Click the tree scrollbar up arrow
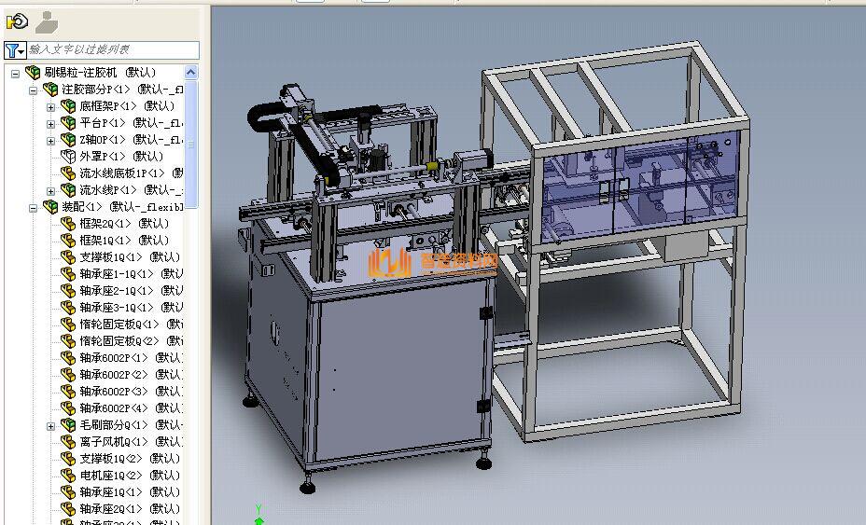Viewport: 866px width, 525px height. click(x=191, y=72)
